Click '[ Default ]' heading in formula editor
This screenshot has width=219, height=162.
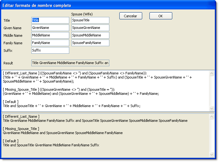(x=11, y=102)
